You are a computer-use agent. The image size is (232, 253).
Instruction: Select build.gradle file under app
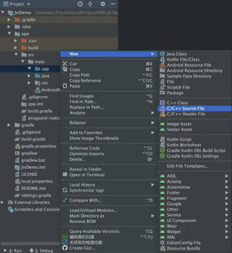(x=40, y=111)
